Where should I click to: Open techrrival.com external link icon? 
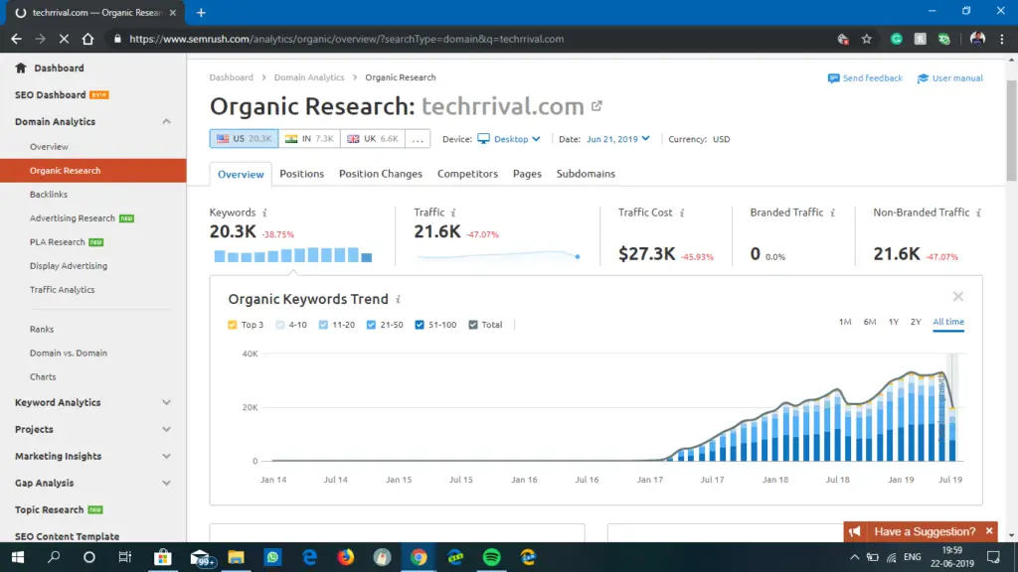click(596, 105)
